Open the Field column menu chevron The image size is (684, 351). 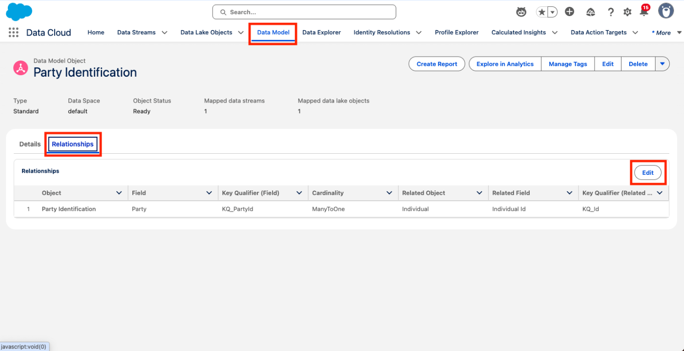pos(209,193)
